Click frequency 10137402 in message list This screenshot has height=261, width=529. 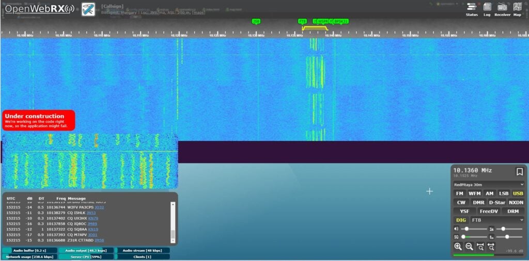click(56, 218)
